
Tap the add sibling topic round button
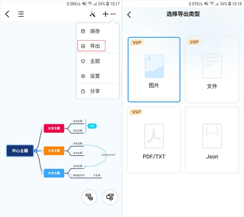[x=110, y=197]
